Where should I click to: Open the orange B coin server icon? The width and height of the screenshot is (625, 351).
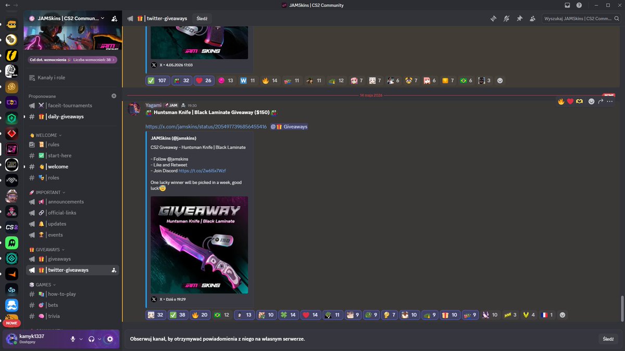point(11,86)
